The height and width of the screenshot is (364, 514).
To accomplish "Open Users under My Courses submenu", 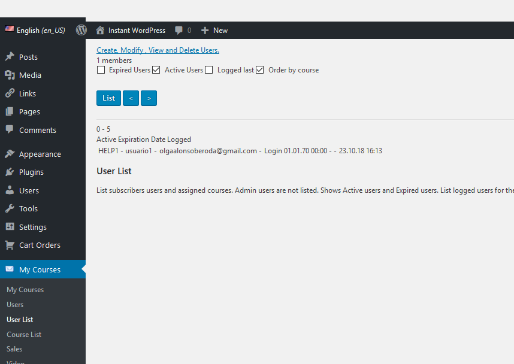I will click(x=15, y=304).
